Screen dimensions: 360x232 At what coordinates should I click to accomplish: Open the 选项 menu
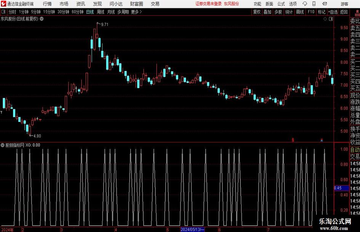293,4
